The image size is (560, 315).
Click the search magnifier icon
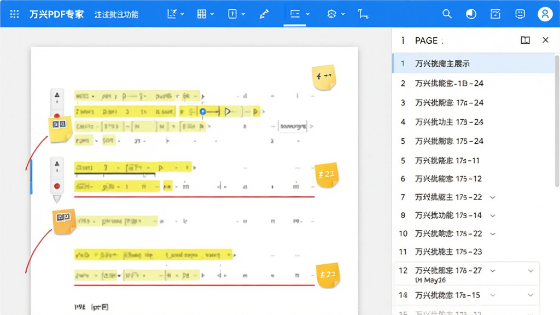(447, 14)
